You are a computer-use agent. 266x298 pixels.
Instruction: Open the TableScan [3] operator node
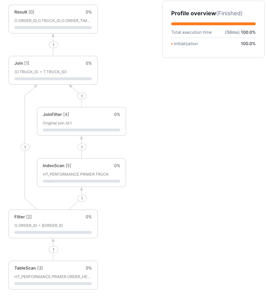click(53, 275)
